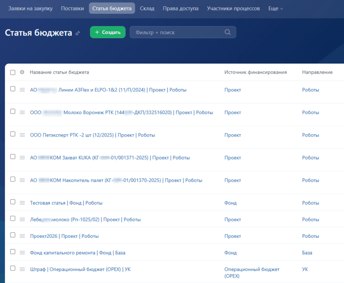Screen dimensions: 344x283
Task: Click the Название статьи бюджета column header
Action: (59, 72)
